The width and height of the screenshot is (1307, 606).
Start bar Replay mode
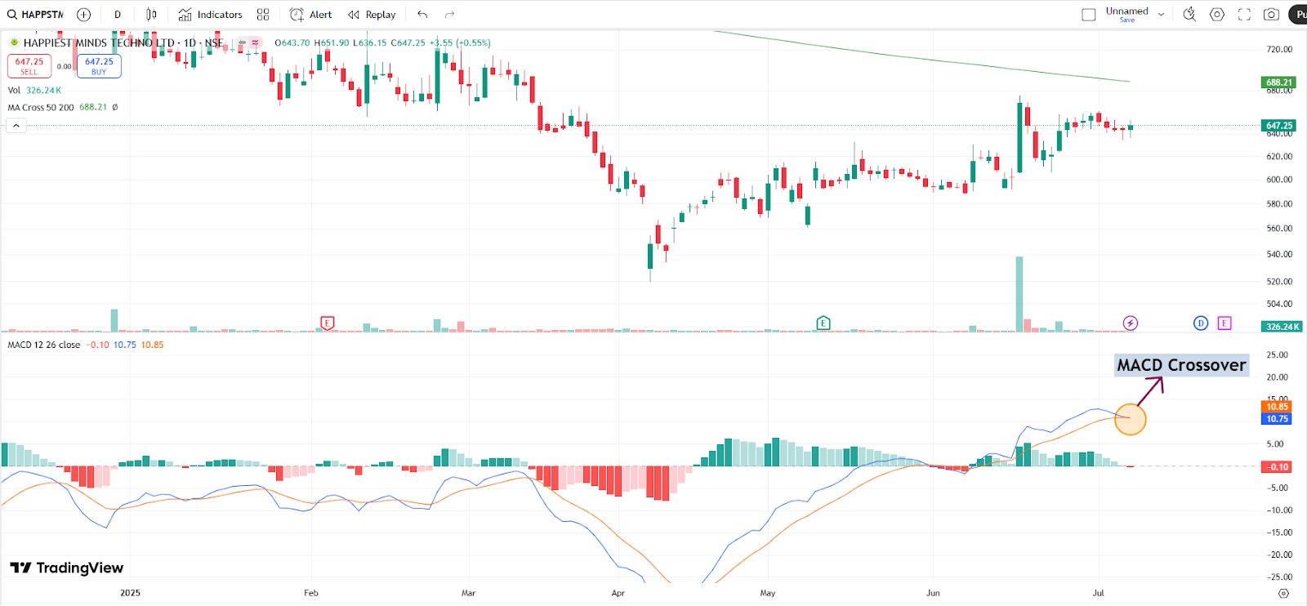pos(372,15)
